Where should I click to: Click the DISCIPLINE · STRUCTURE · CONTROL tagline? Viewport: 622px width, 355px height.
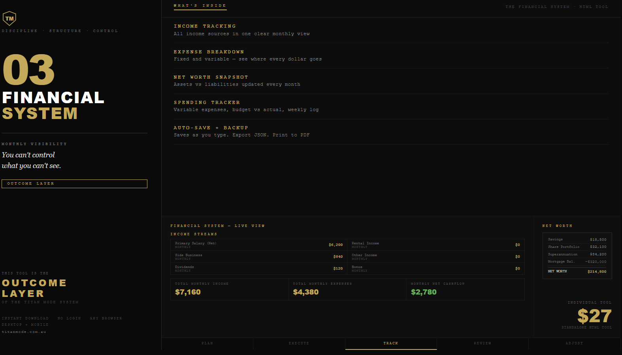pyautogui.click(x=60, y=31)
